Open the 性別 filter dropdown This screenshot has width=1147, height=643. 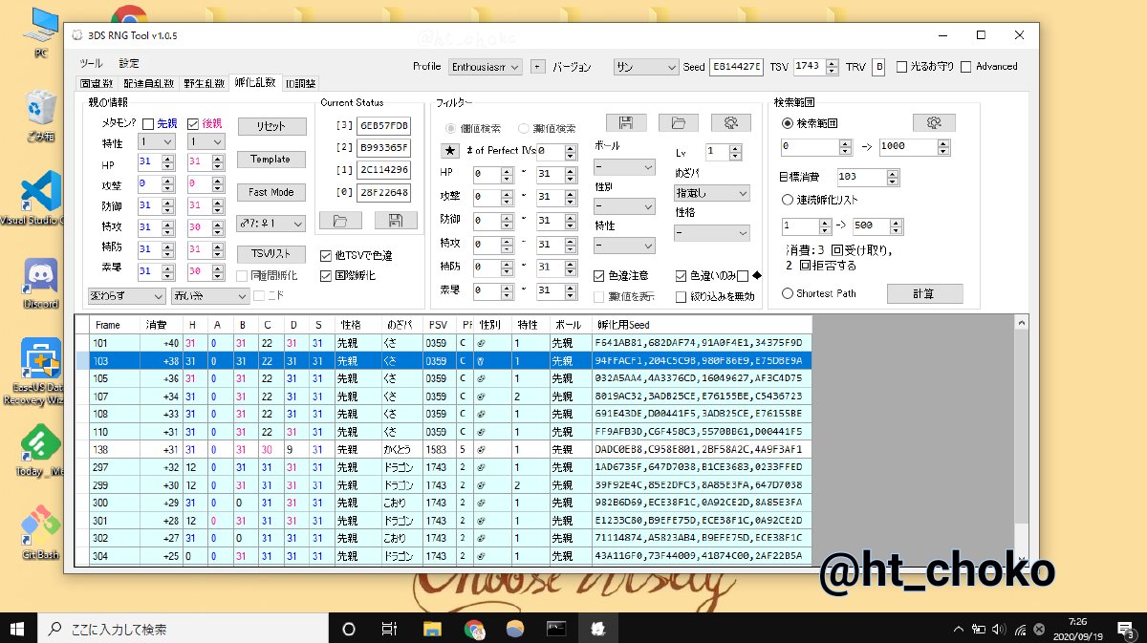click(x=624, y=205)
